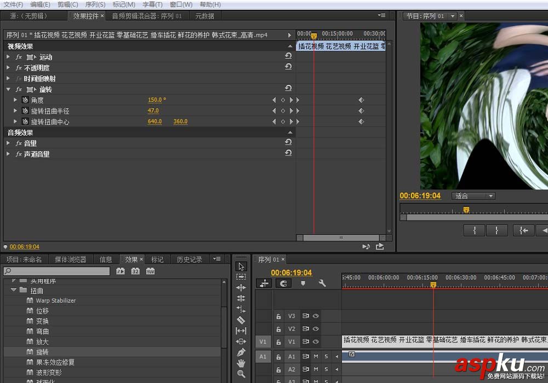Switch to the 元数据 tab
Viewport: 548px width, 383px height.
click(205, 16)
